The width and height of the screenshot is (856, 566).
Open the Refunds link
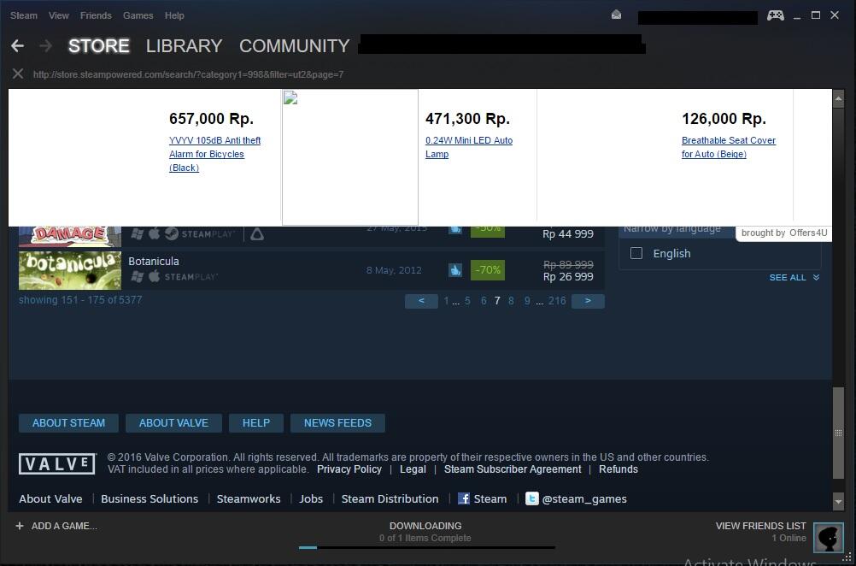pyautogui.click(x=619, y=469)
